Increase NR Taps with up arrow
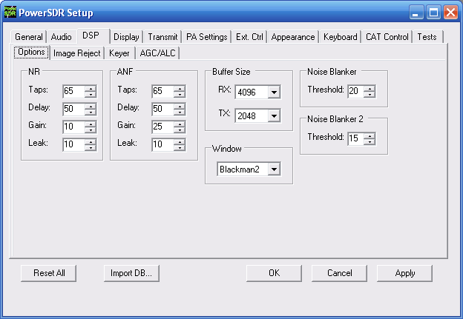This screenshot has height=319, width=463. click(x=91, y=89)
